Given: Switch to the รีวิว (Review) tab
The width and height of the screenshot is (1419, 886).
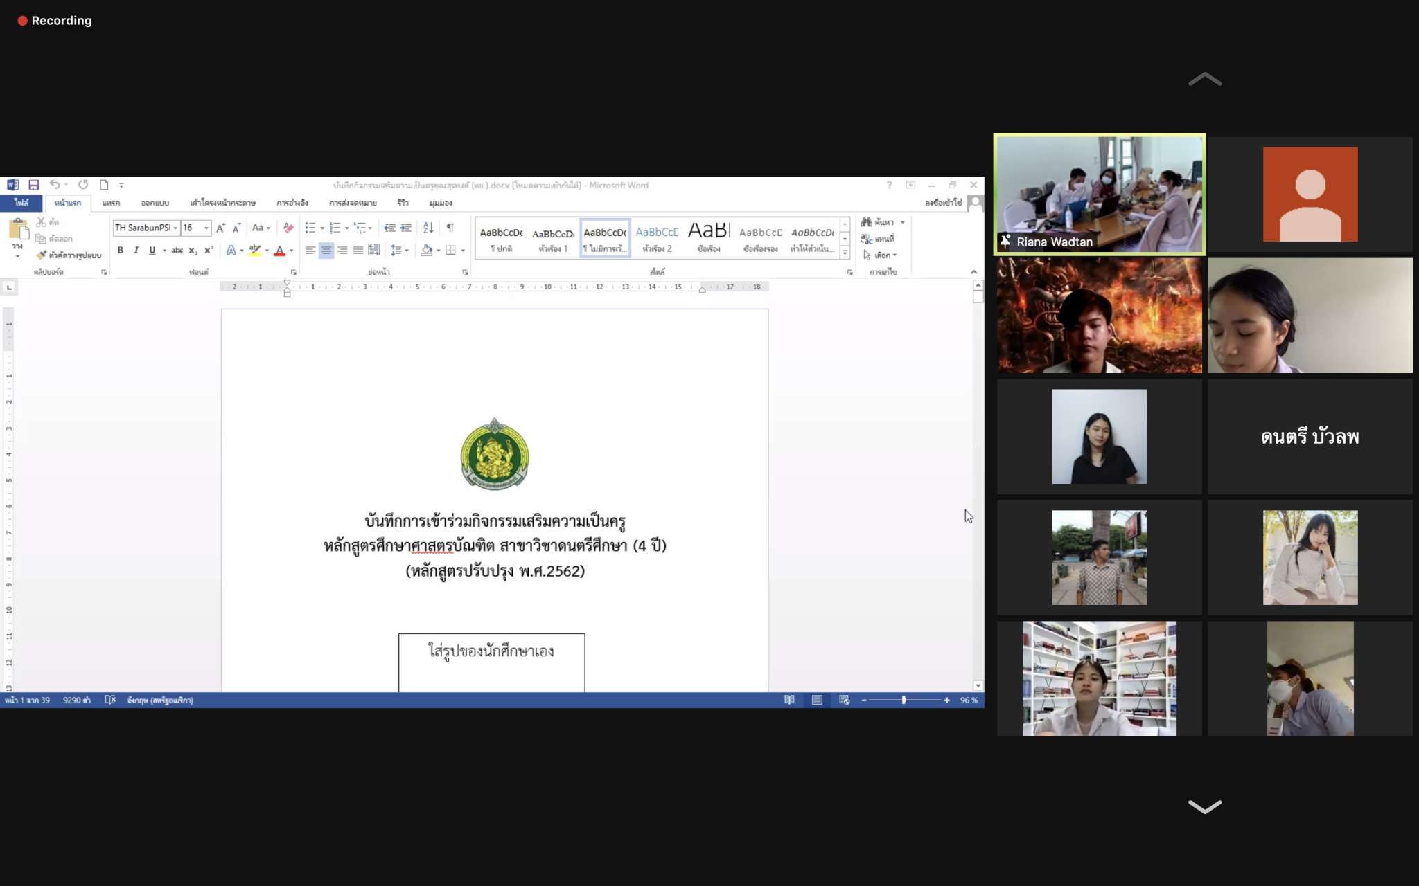Looking at the screenshot, I should pos(403,203).
